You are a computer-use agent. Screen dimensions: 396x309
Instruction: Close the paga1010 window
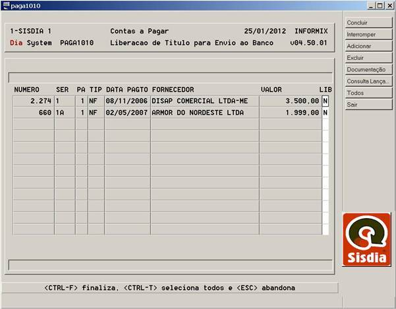tap(389, 5)
